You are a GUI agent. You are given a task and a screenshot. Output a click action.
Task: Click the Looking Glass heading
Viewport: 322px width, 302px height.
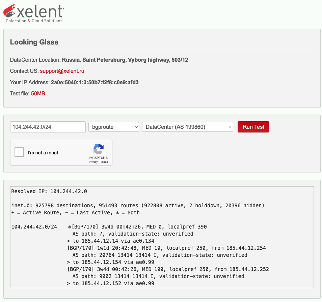click(34, 42)
